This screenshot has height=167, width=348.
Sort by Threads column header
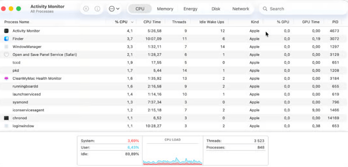[x=179, y=22]
